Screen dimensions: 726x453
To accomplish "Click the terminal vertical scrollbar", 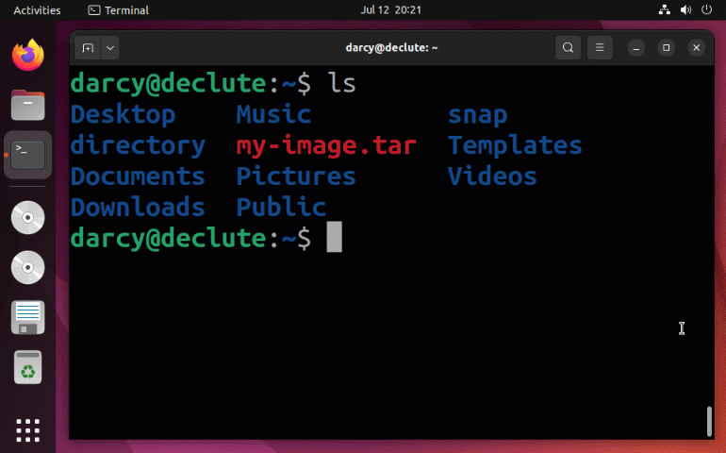I will (708, 419).
